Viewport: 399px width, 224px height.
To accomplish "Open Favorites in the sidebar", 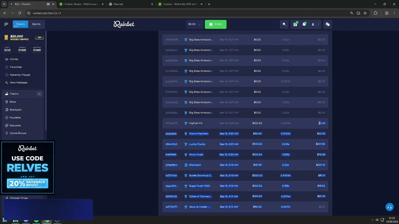I will point(16,67).
